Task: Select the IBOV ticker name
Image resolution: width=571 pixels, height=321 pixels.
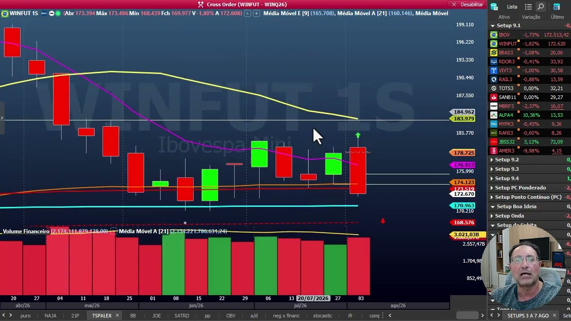Action: (x=504, y=35)
